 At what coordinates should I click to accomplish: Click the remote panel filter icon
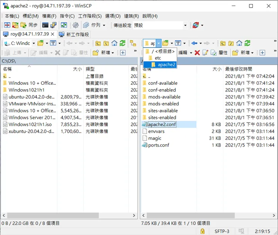coord(178,43)
